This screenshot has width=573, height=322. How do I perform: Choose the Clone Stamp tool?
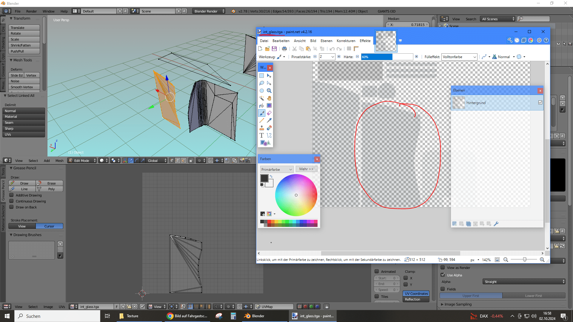(x=262, y=128)
